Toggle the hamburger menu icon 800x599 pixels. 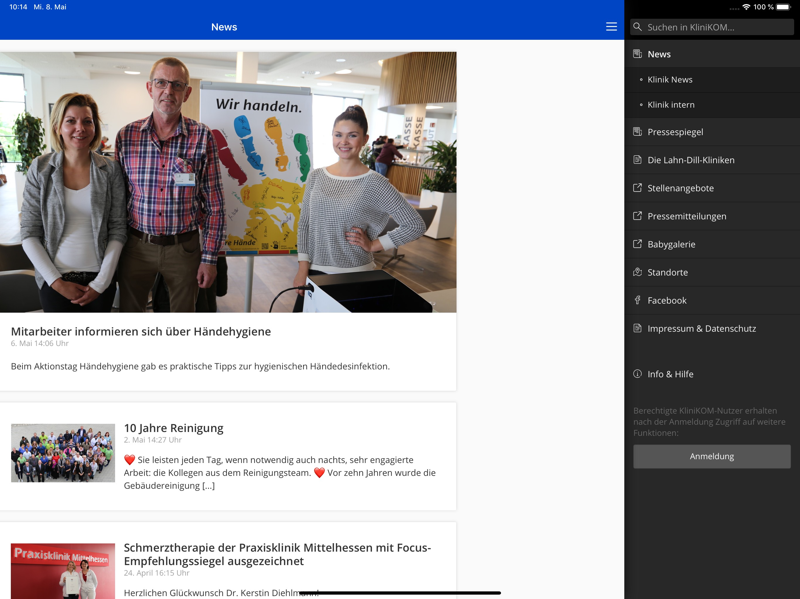pyautogui.click(x=611, y=27)
